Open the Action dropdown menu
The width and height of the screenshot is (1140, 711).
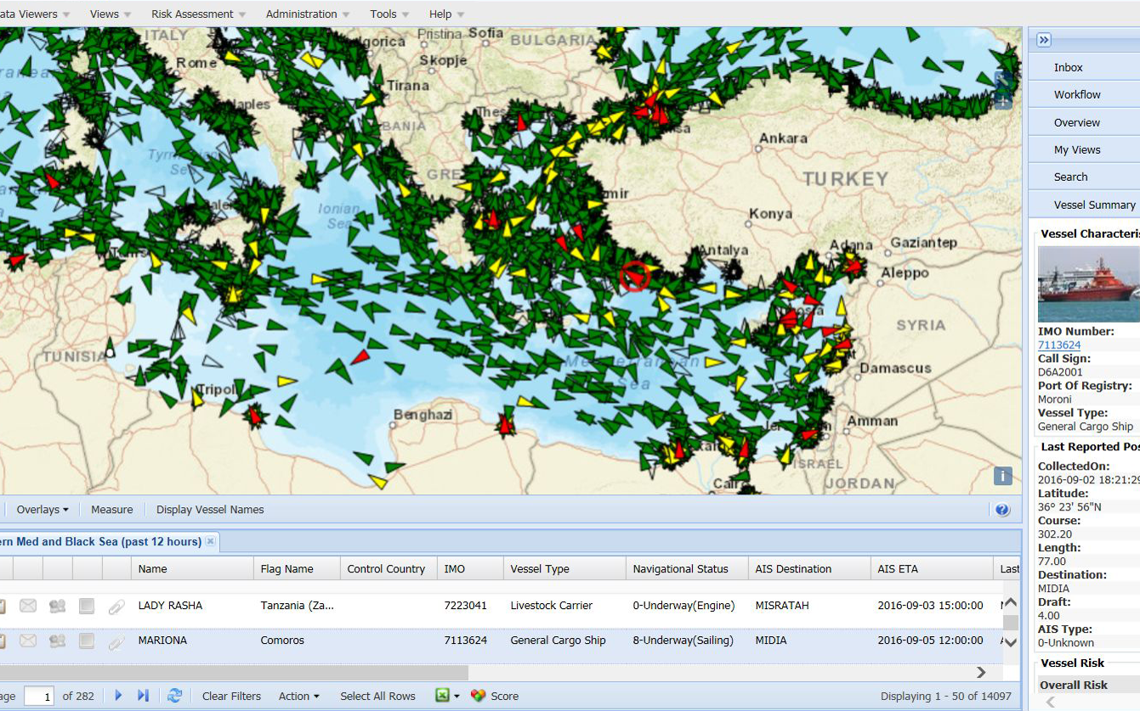[298, 696]
